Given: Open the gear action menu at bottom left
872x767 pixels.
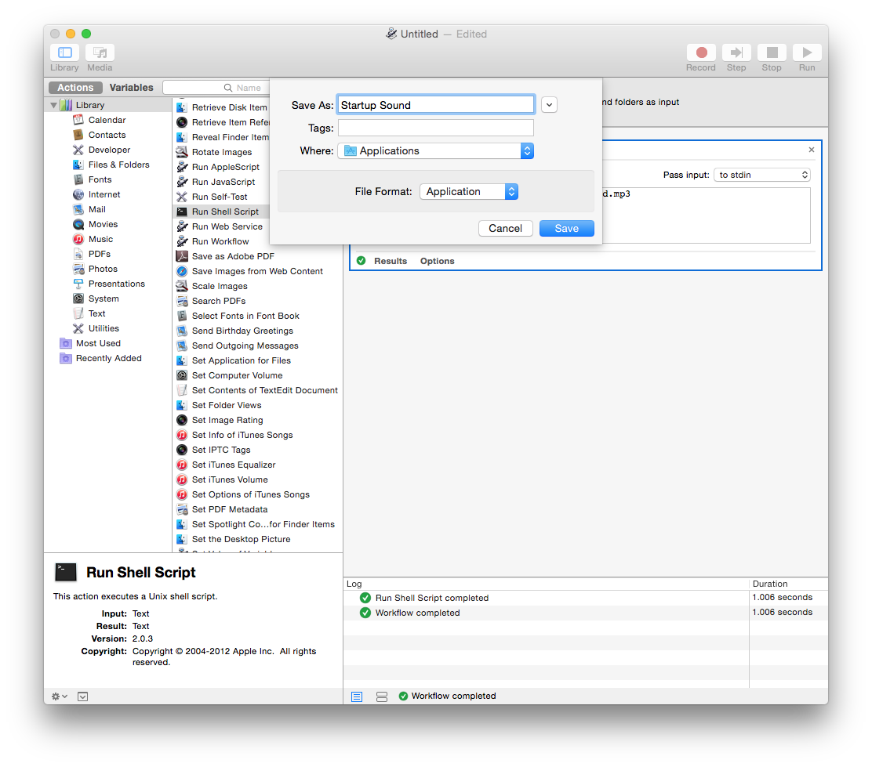Looking at the screenshot, I should coord(59,696).
